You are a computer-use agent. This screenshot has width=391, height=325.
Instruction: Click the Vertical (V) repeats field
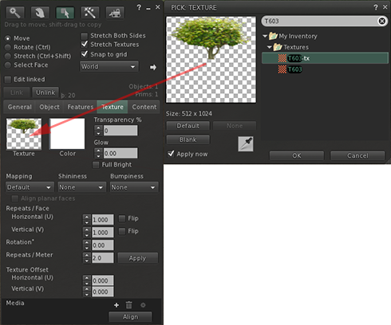[103, 233]
